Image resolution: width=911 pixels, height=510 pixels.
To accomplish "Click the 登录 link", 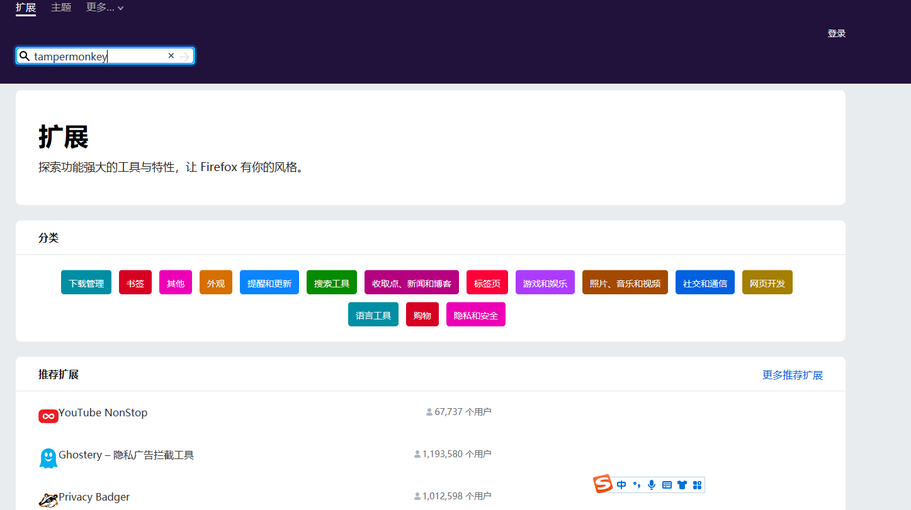I will coord(836,33).
